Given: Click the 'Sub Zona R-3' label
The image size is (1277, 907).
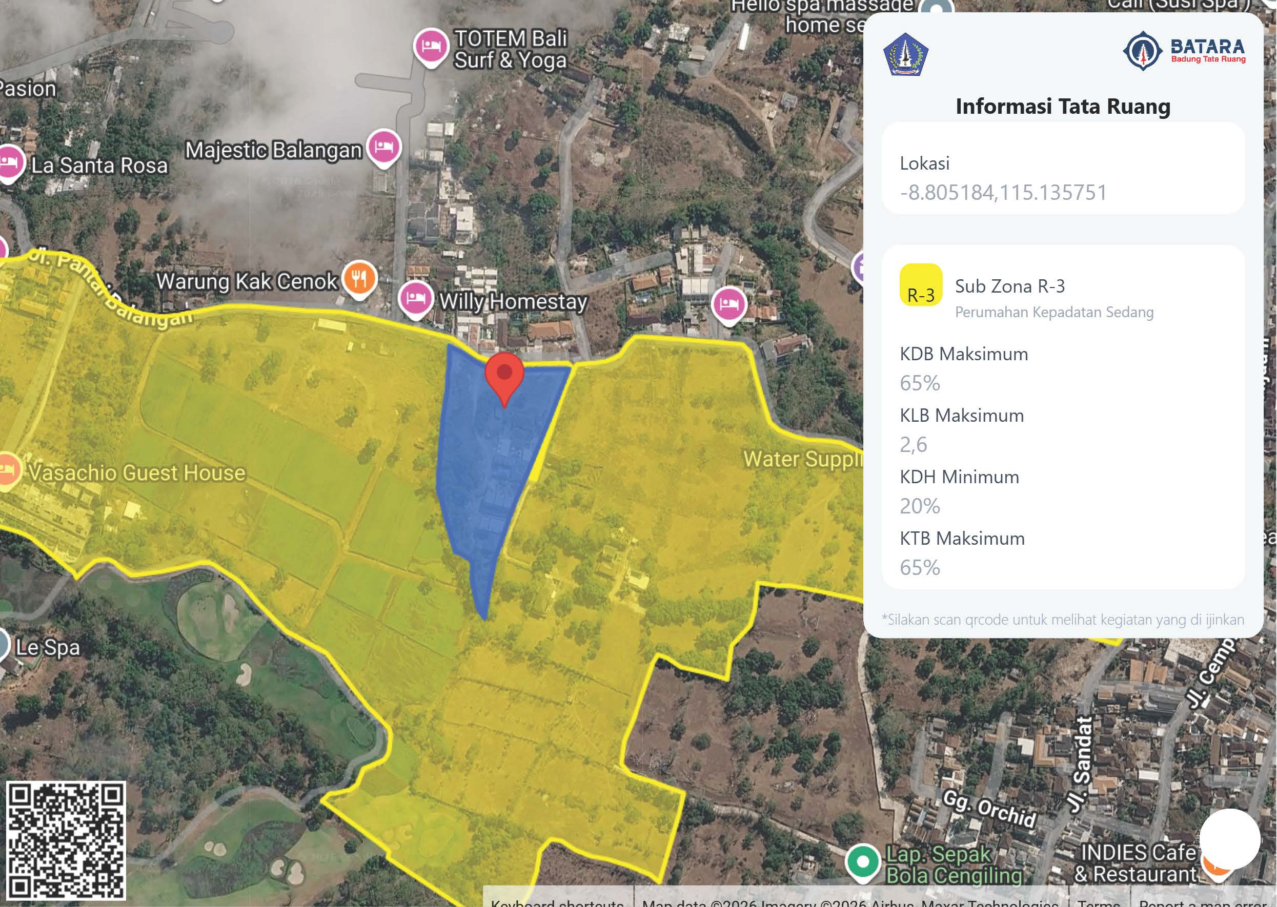Looking at the screenshot, I should pos(1010,286).
